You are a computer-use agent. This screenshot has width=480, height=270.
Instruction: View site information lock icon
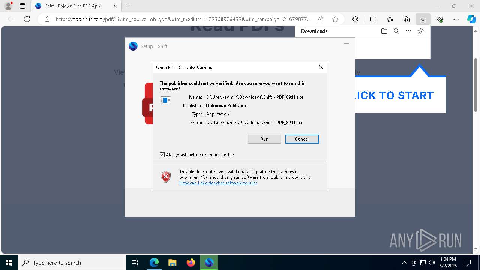pyautogui.click(x=47, y=19)
